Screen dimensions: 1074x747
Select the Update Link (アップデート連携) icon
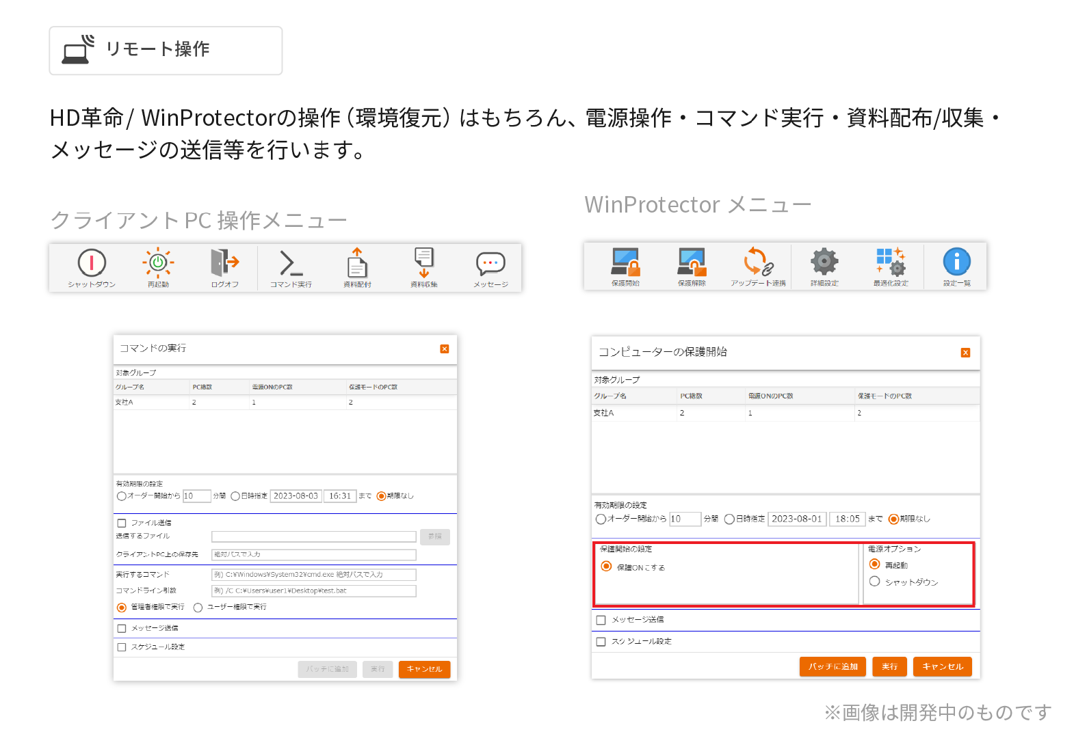758,262
